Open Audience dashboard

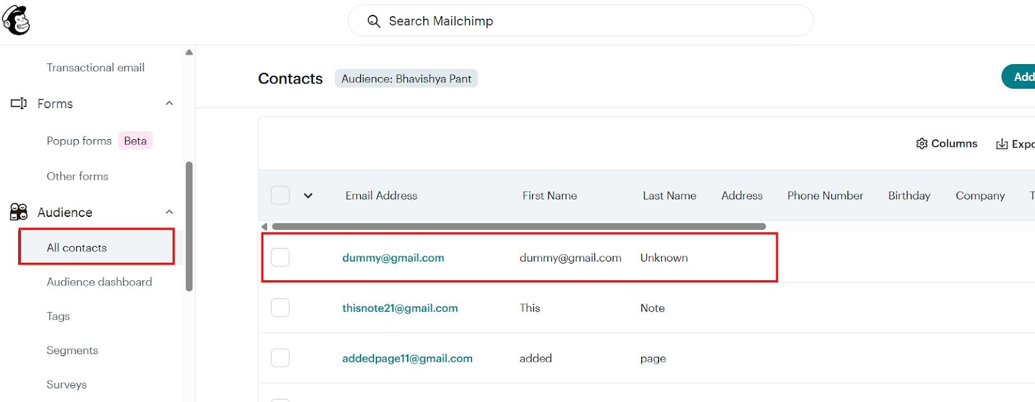click(100, 282)
